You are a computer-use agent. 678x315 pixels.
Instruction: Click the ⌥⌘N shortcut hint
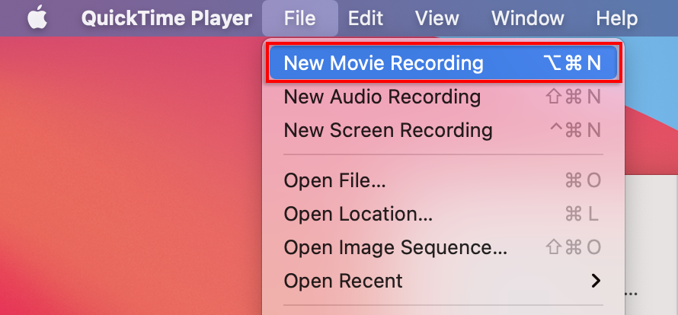coord(573,63)
